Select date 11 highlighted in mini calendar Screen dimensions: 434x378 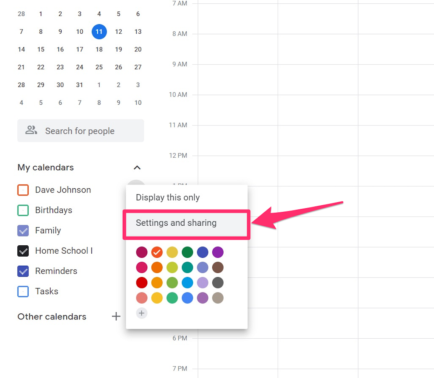pyautogui.click(x=99, y=32)
